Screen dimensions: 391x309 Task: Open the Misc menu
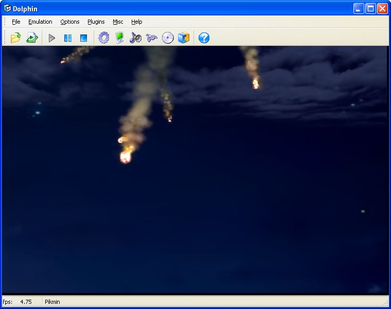[118, 22]
